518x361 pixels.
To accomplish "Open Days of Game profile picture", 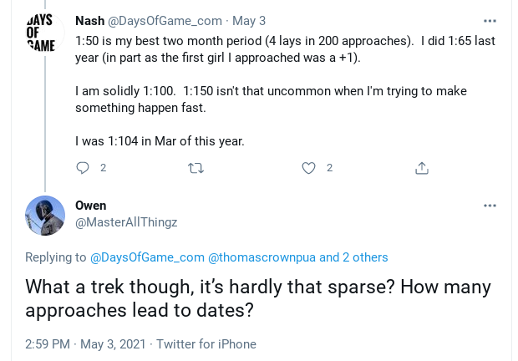I will tap(43, 33).
